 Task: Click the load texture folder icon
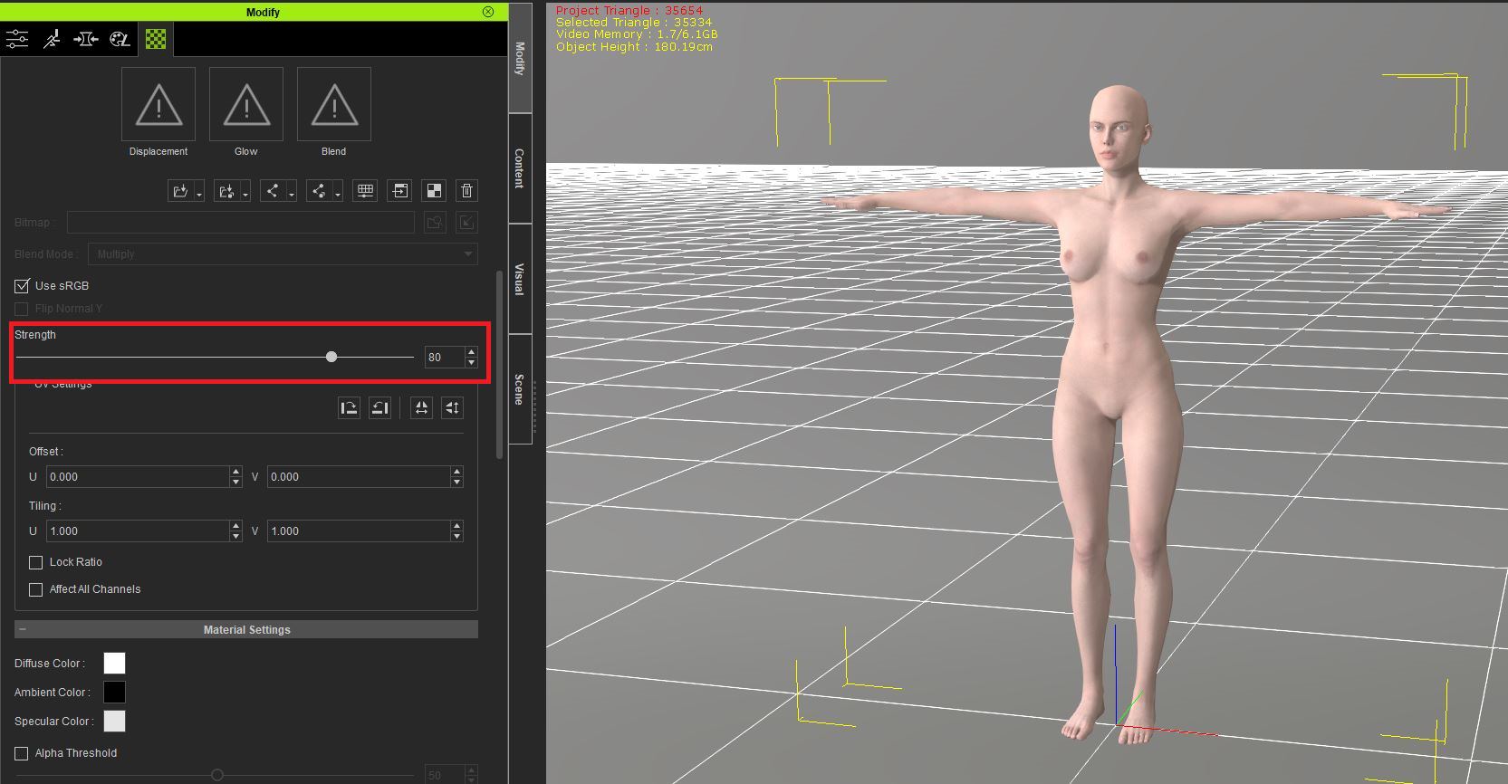180,190
